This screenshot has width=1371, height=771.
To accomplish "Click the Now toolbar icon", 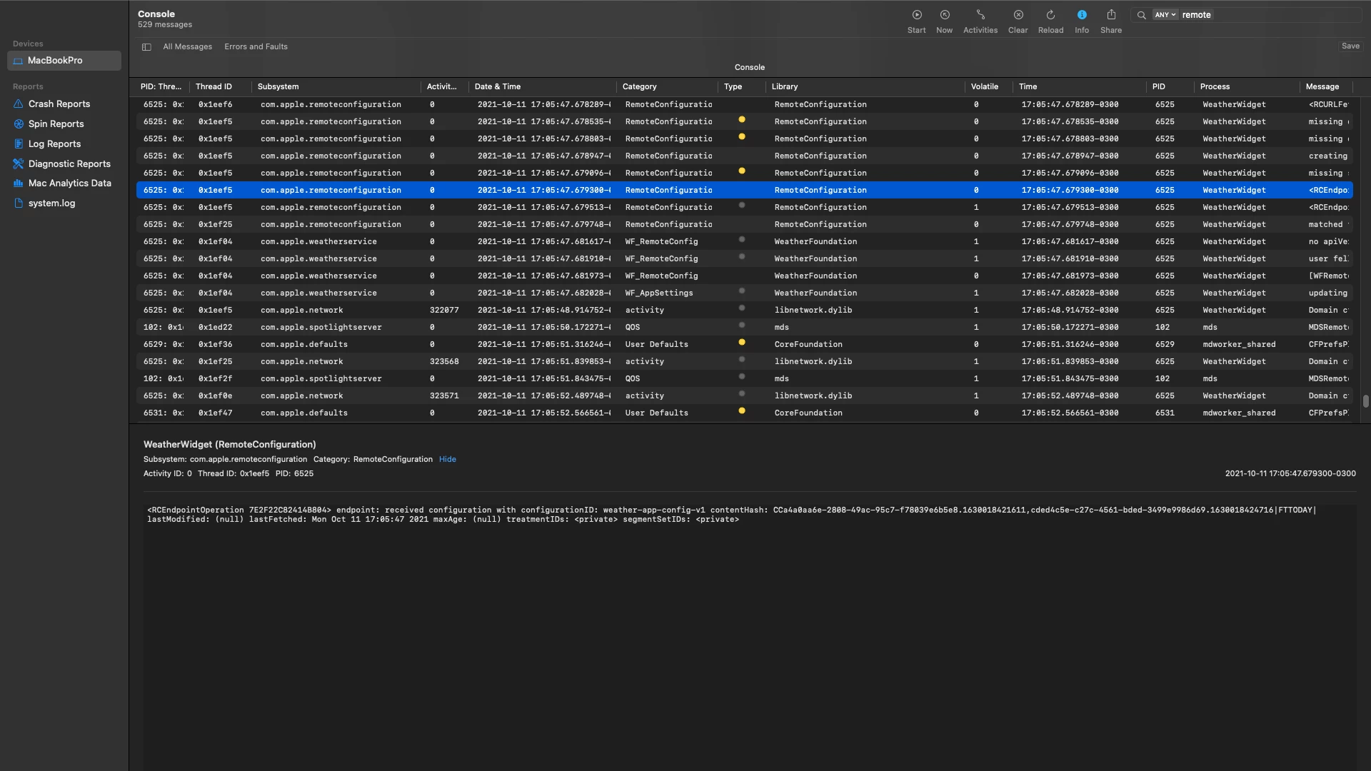I will point(945,15).
